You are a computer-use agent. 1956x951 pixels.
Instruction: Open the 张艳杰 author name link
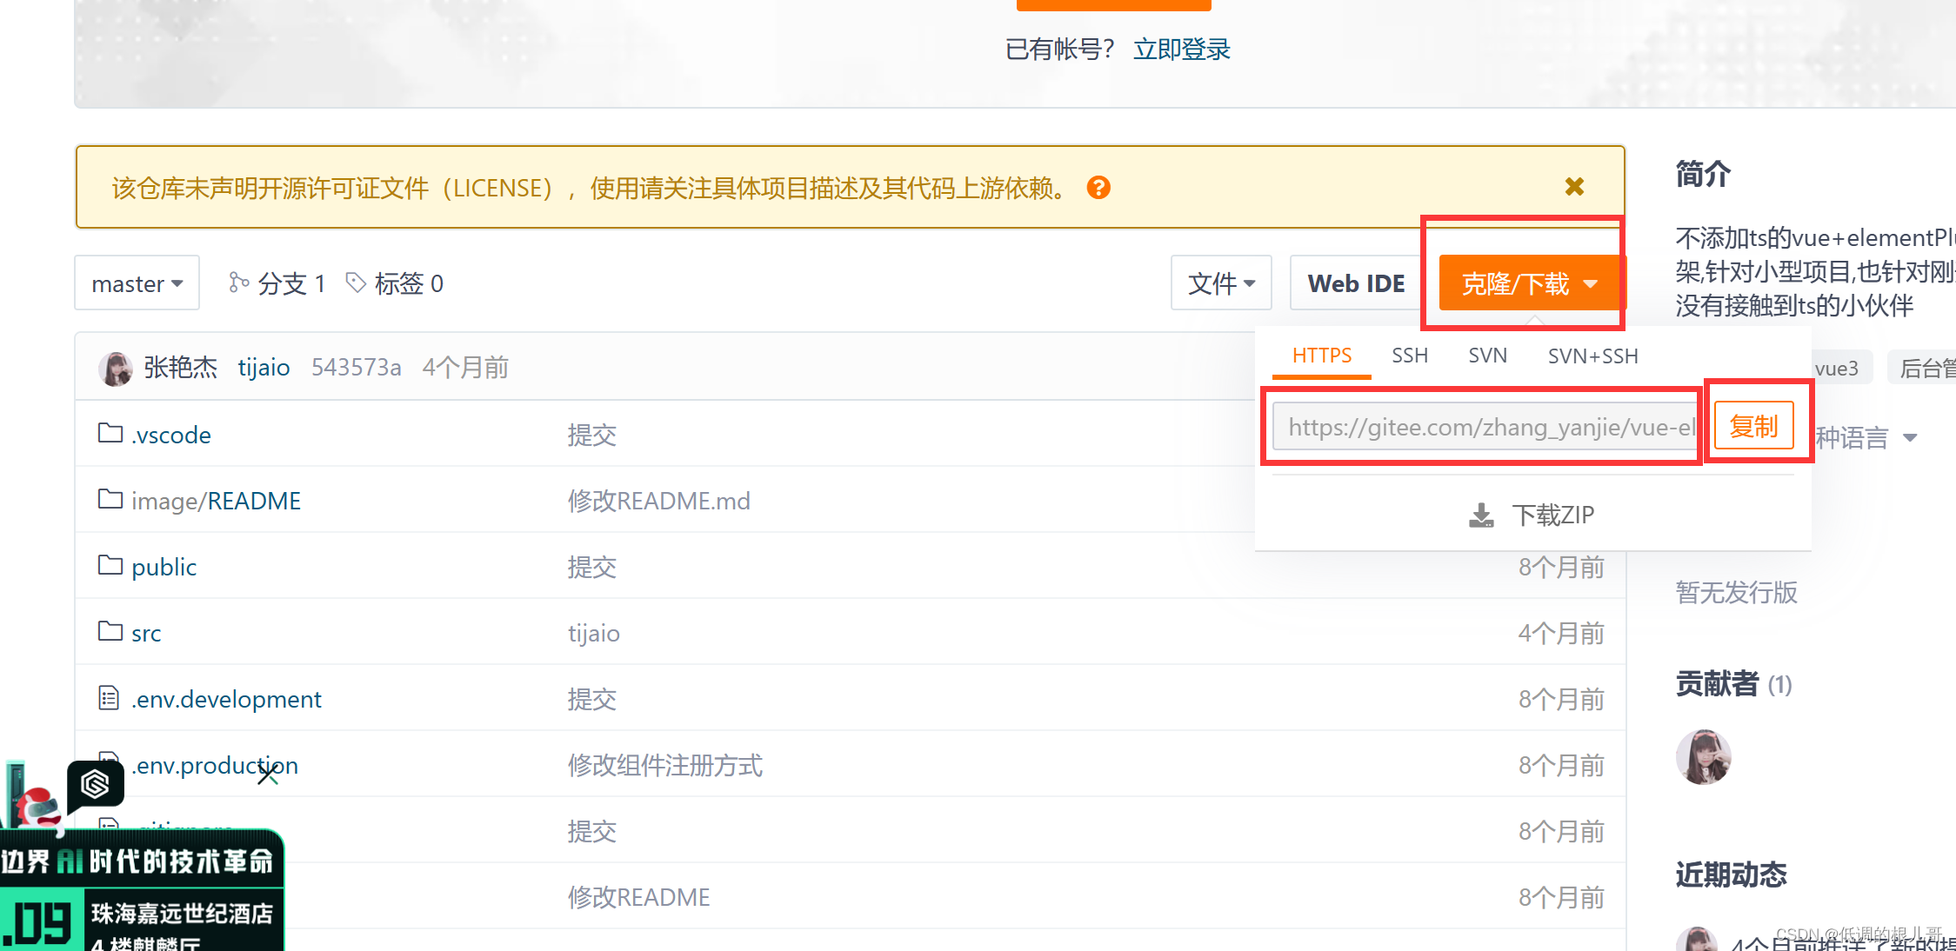(x=181, y=368)
